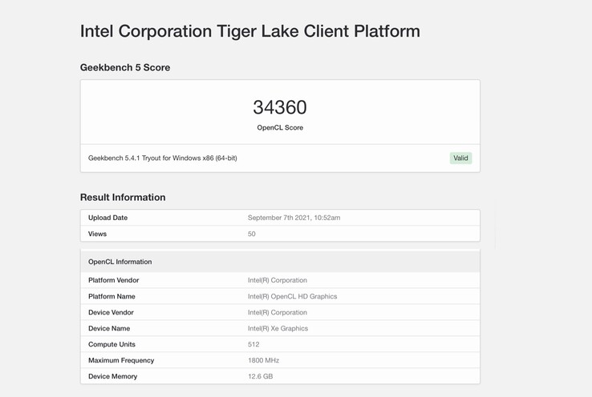
Task: Click the OpenCL Information section header
Action: [x=120, y=262]
